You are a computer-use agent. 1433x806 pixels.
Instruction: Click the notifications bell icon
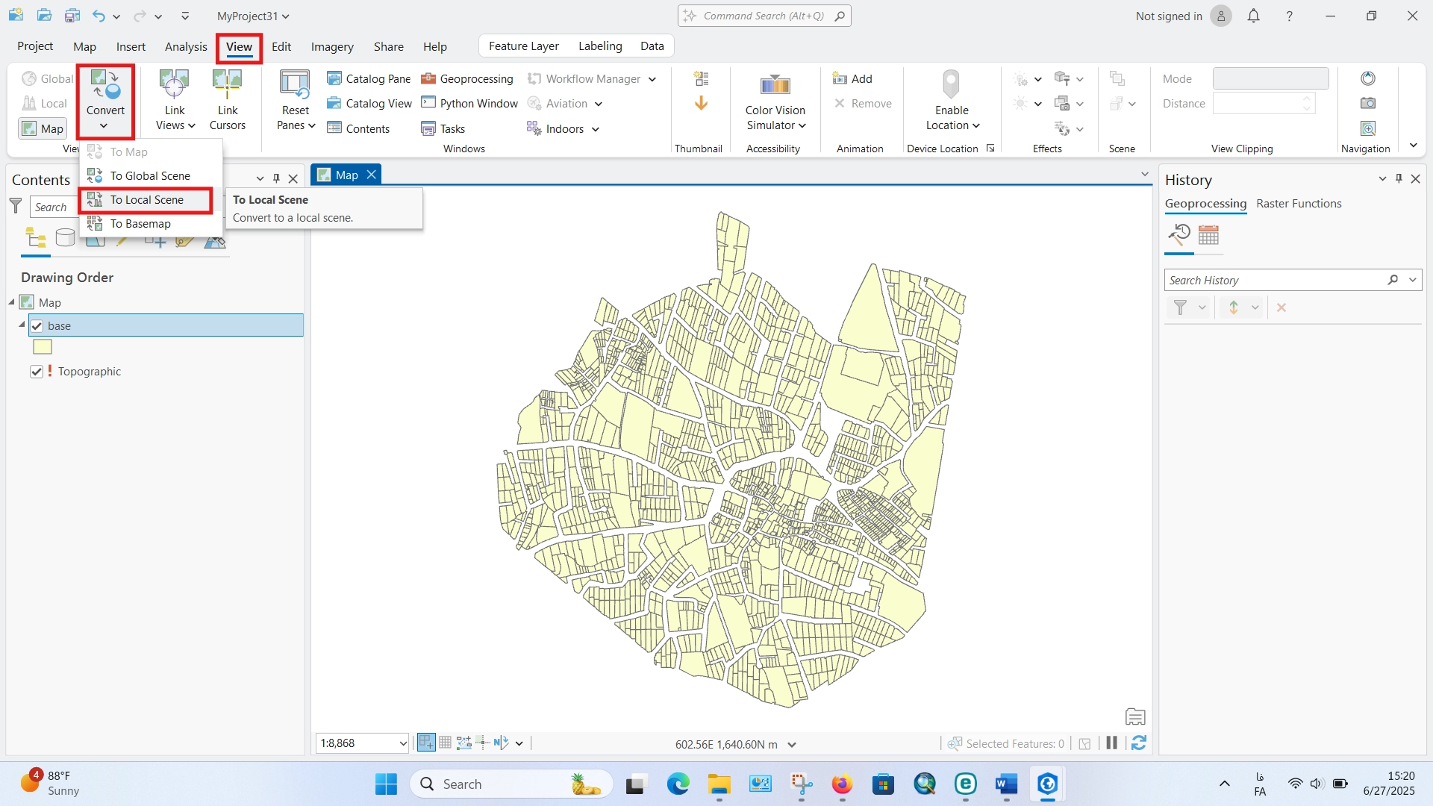point(1254,16)
